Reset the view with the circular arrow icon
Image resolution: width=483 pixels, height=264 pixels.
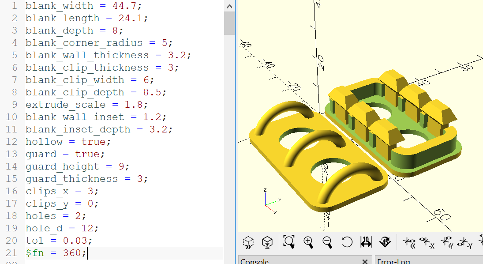click(x=347, y=242)
